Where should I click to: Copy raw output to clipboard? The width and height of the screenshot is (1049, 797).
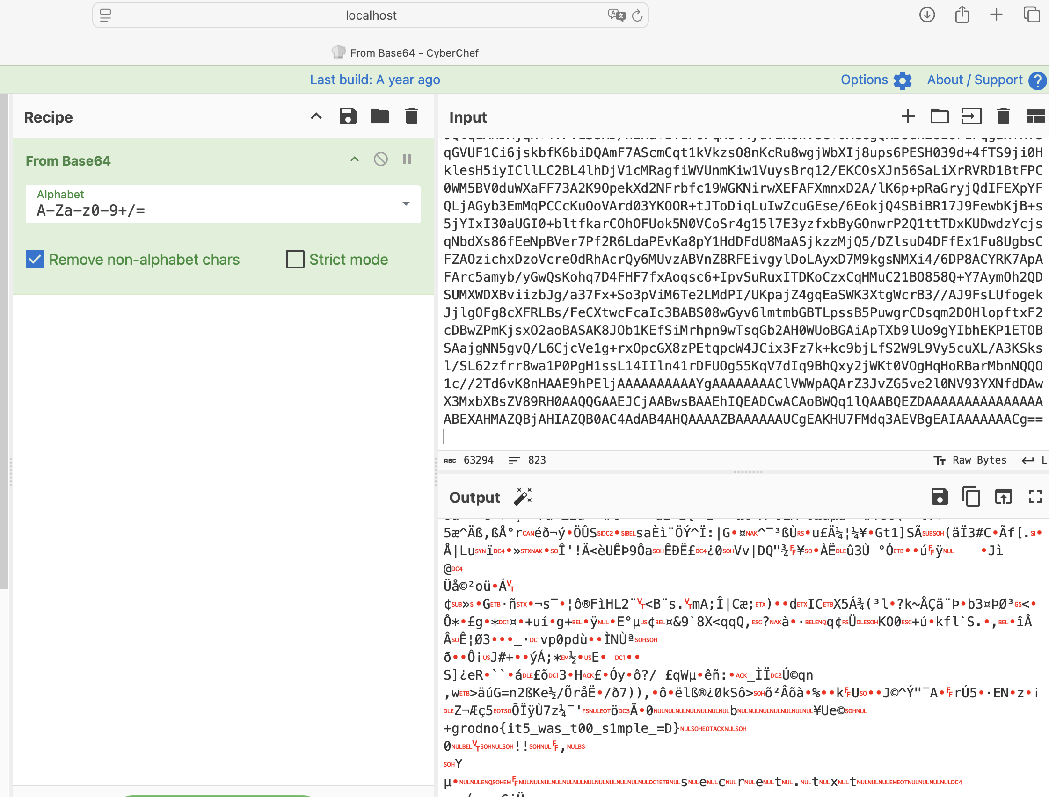[971, 497]
